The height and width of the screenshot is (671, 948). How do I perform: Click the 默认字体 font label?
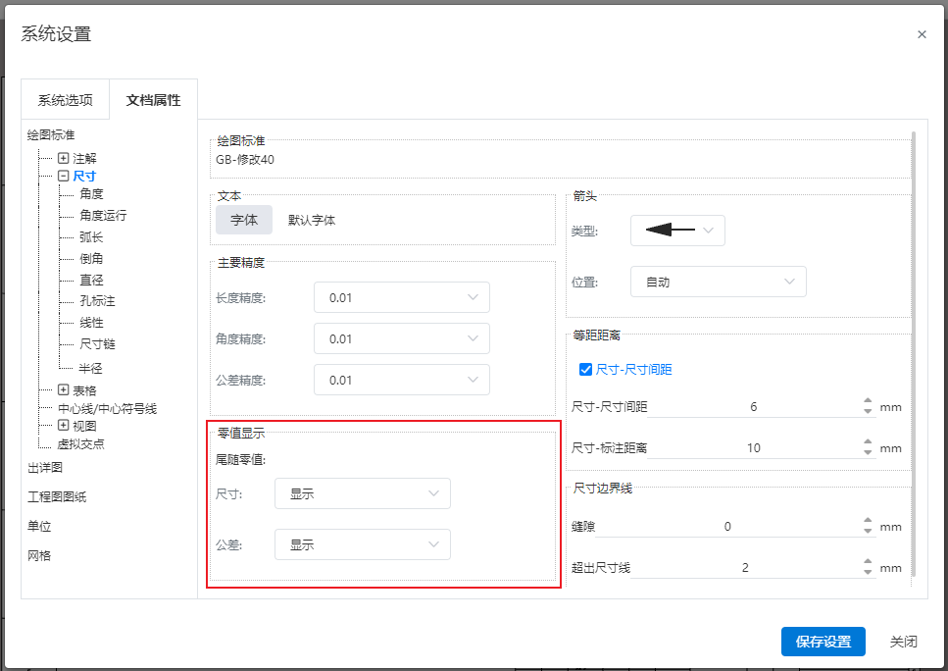point(312,221)
